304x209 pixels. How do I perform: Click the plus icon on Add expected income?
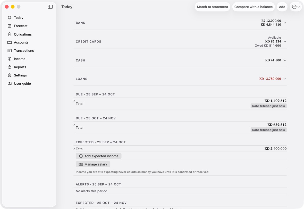pyautogui.click(x=81, y=156)
